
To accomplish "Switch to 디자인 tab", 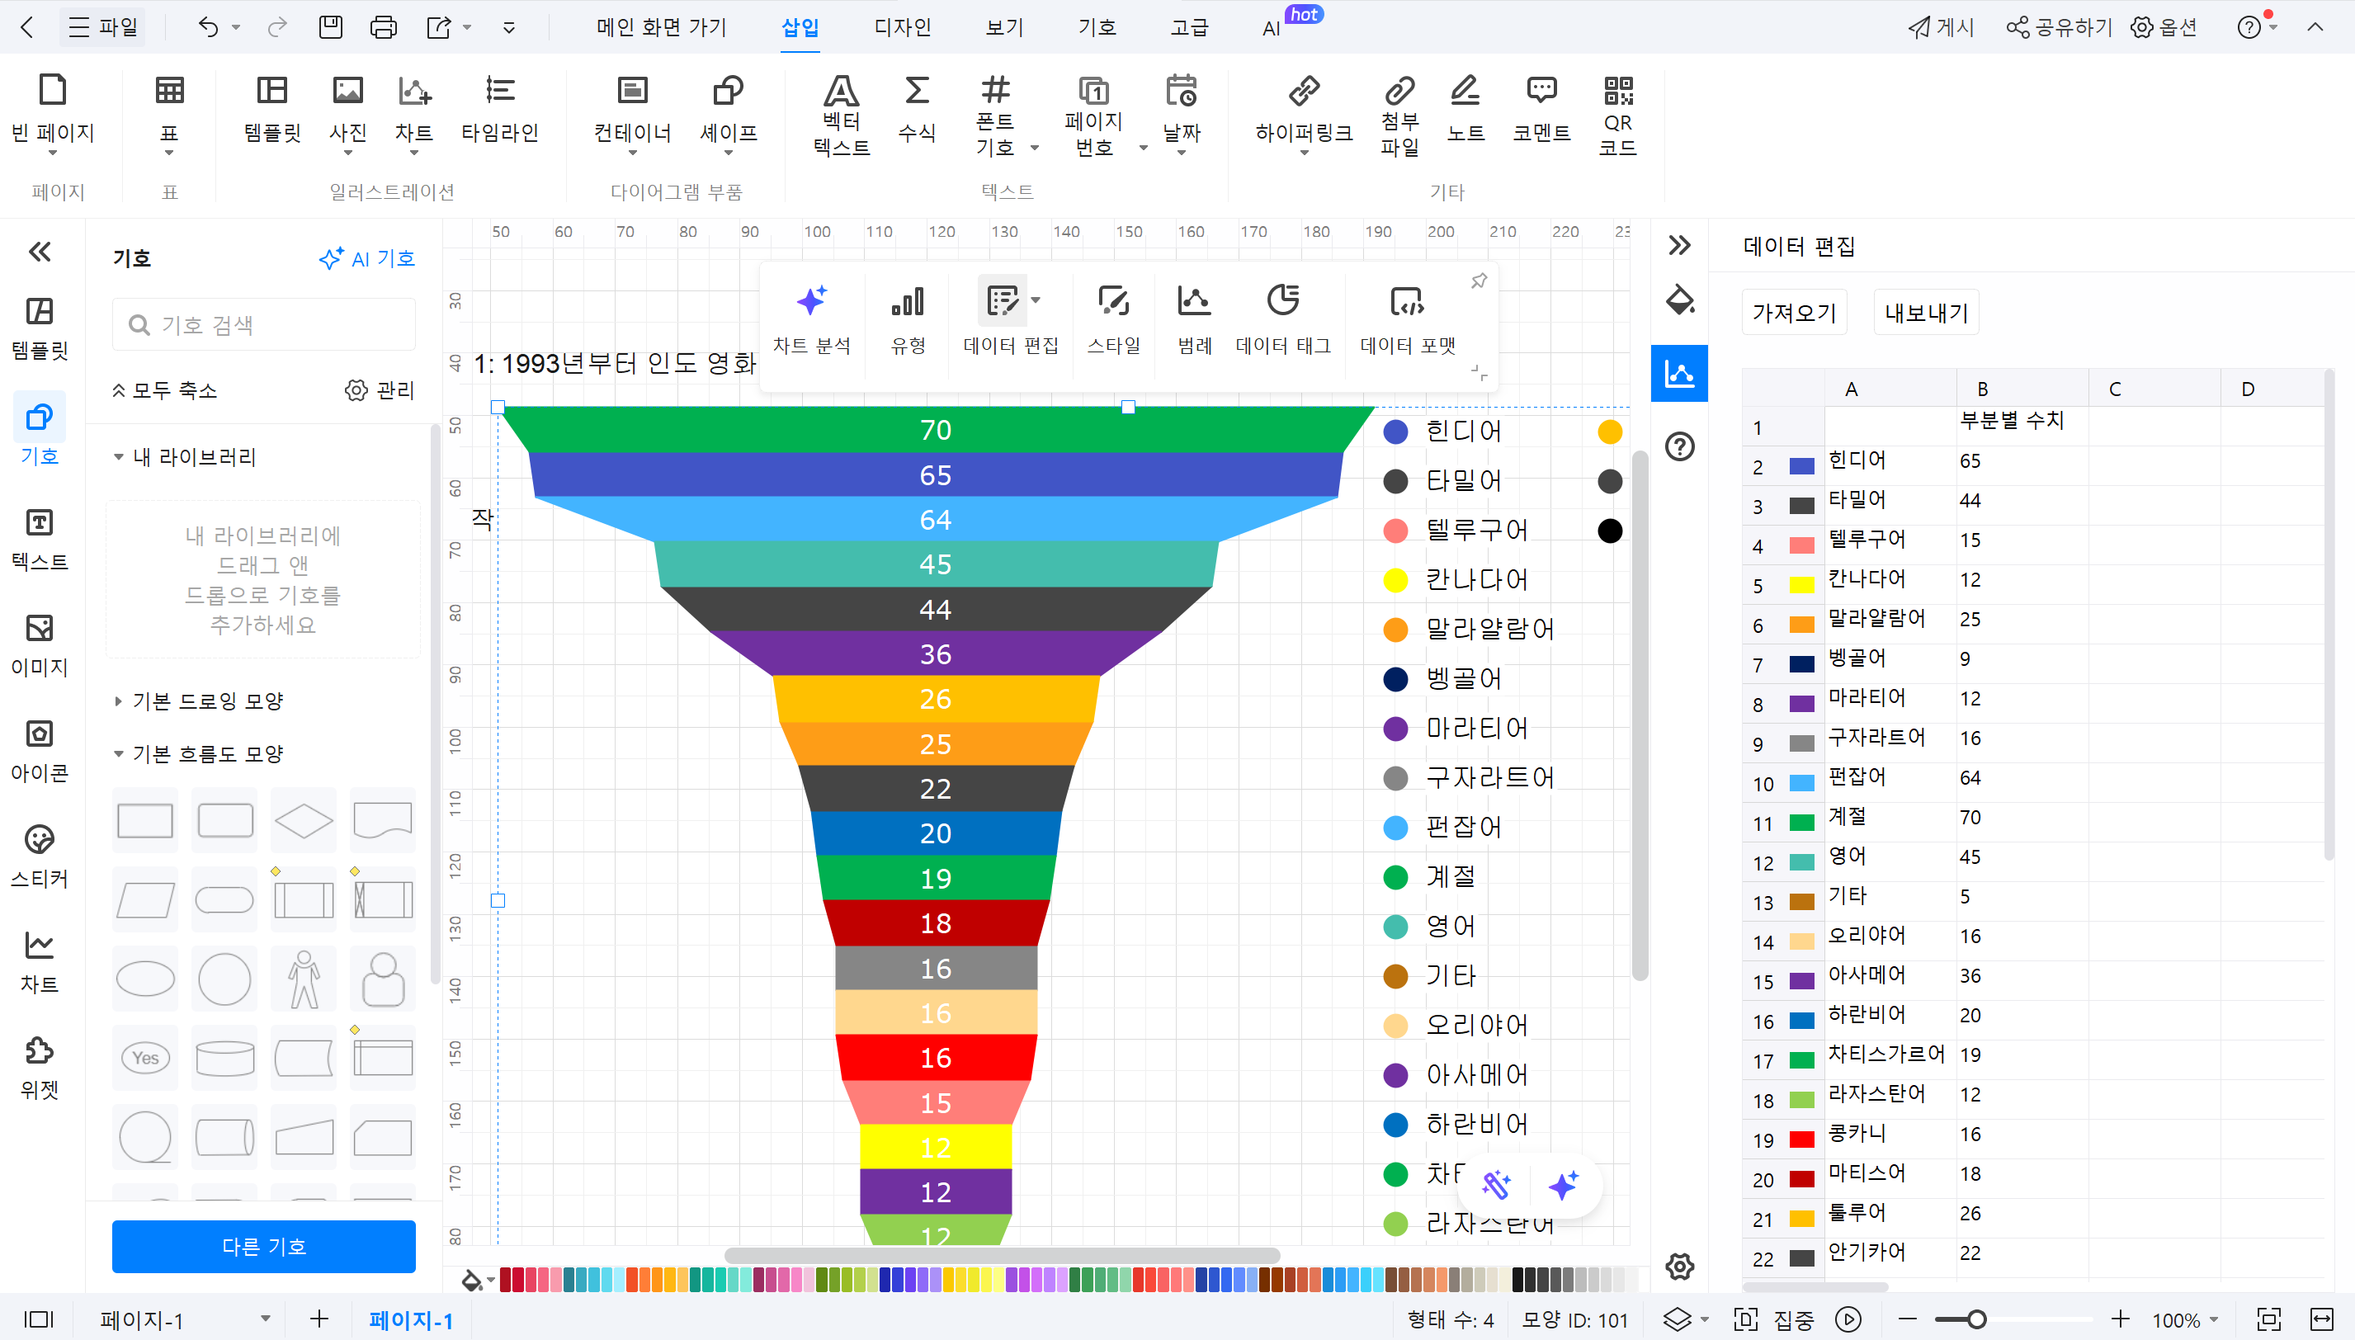I will pyautogui.click(x=903, y=27).
